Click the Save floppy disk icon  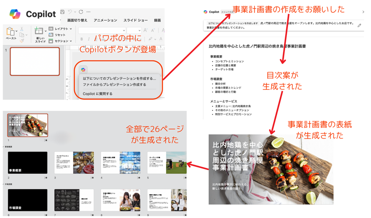point(62,12)
